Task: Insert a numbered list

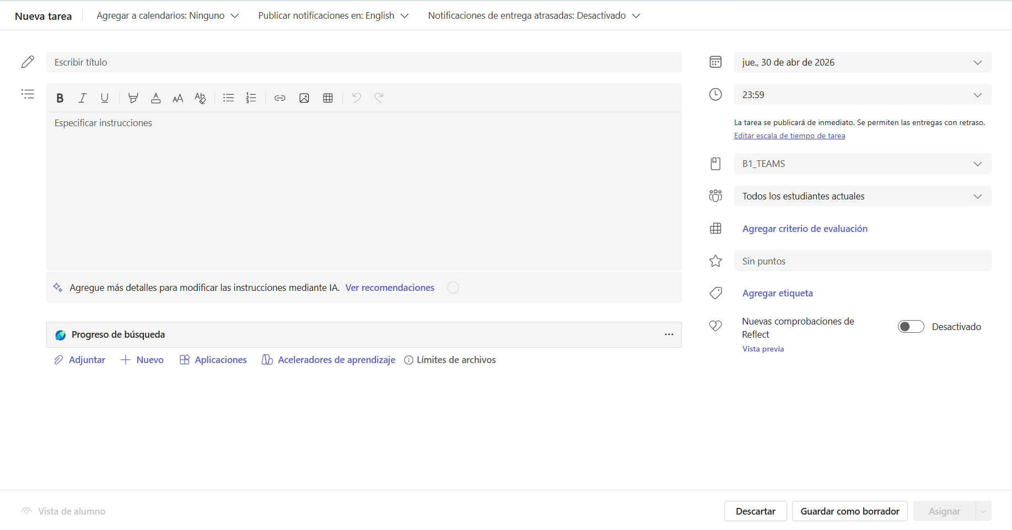Action: click(x=251, y=98)
